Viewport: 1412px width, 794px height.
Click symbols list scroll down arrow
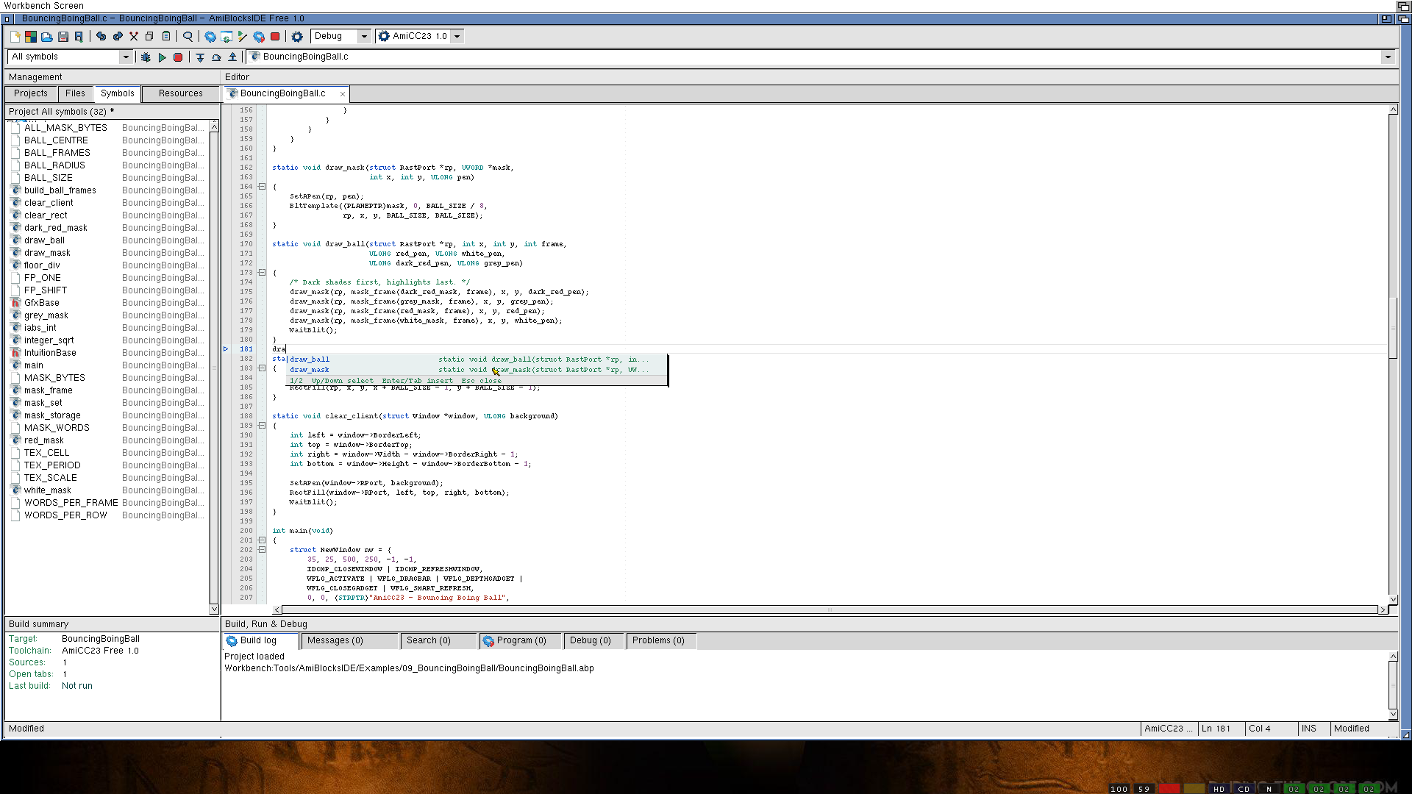[214, 609]
